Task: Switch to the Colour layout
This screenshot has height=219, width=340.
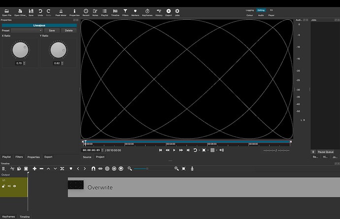Action: pos(249,15)
